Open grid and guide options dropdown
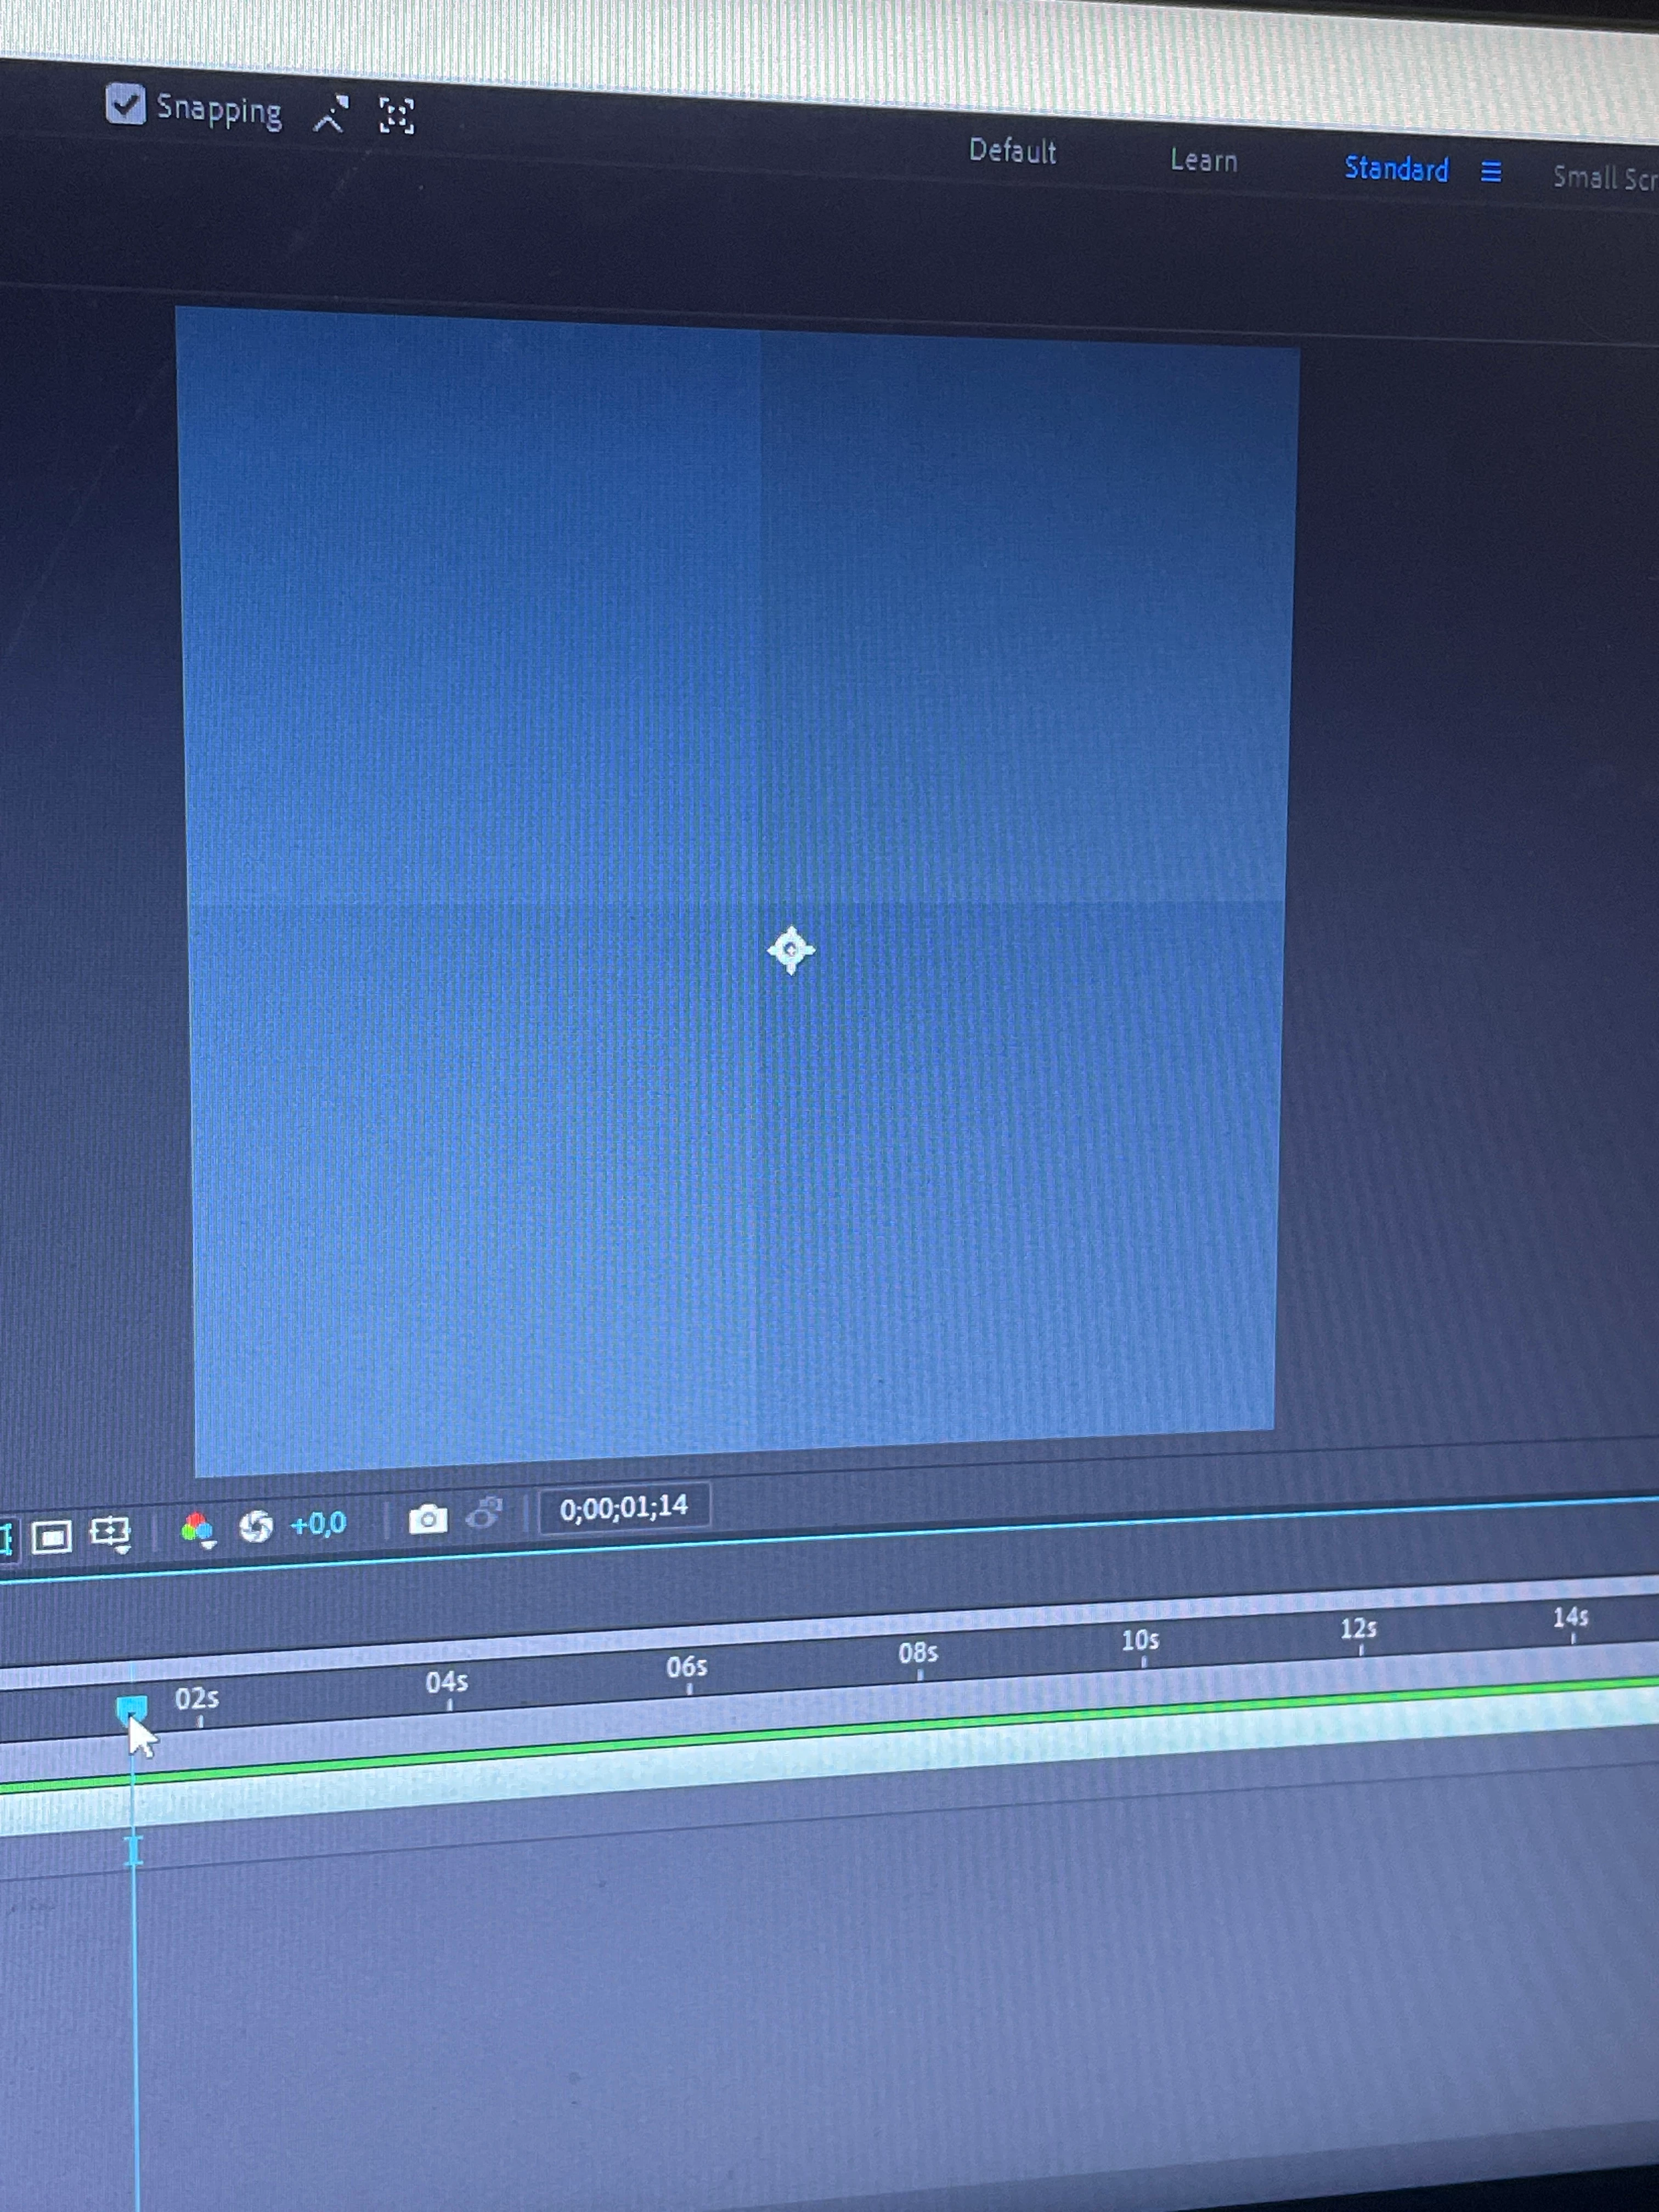Screen dimensions: 1659x2212 110,1533
